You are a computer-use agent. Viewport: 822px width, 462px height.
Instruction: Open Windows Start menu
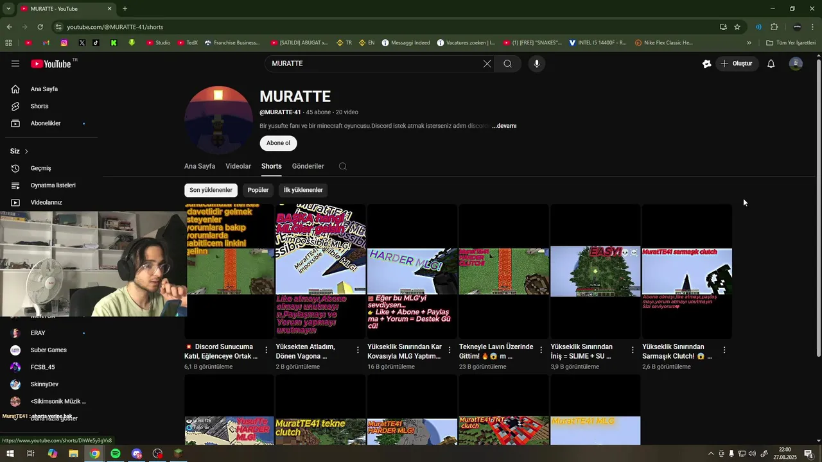[10, 454]
